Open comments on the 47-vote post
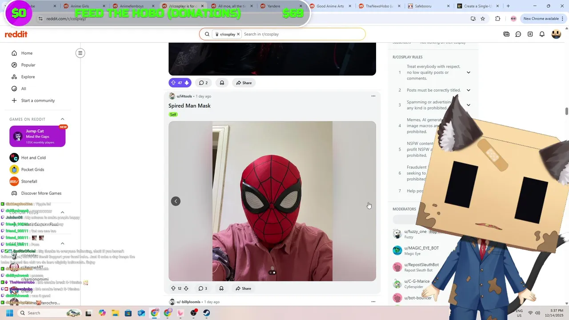The height and width of the screenshot is (320, 569). pyautogui.click(x=203, y=83)
